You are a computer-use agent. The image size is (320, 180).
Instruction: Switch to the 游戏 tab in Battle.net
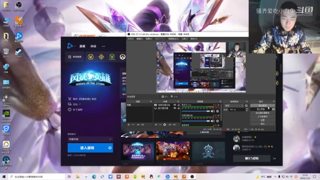(82, 46)
